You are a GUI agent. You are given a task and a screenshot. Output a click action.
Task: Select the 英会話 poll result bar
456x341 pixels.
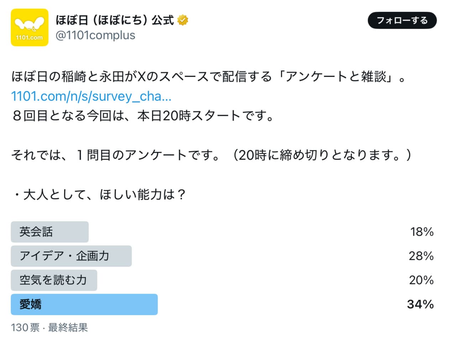49,232
